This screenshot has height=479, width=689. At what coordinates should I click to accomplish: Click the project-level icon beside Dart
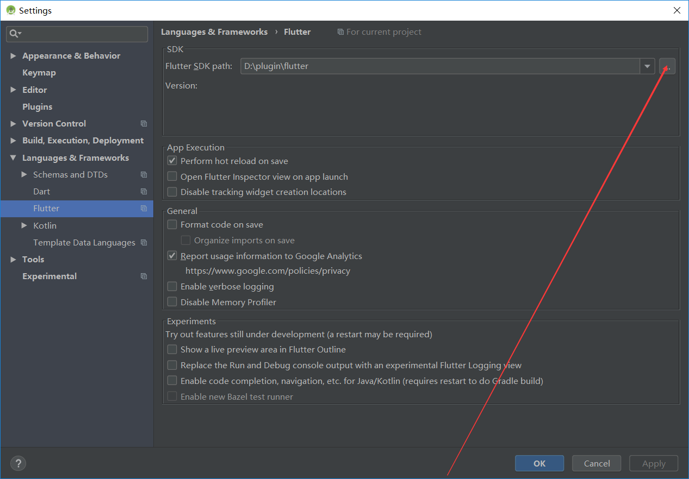144,192
